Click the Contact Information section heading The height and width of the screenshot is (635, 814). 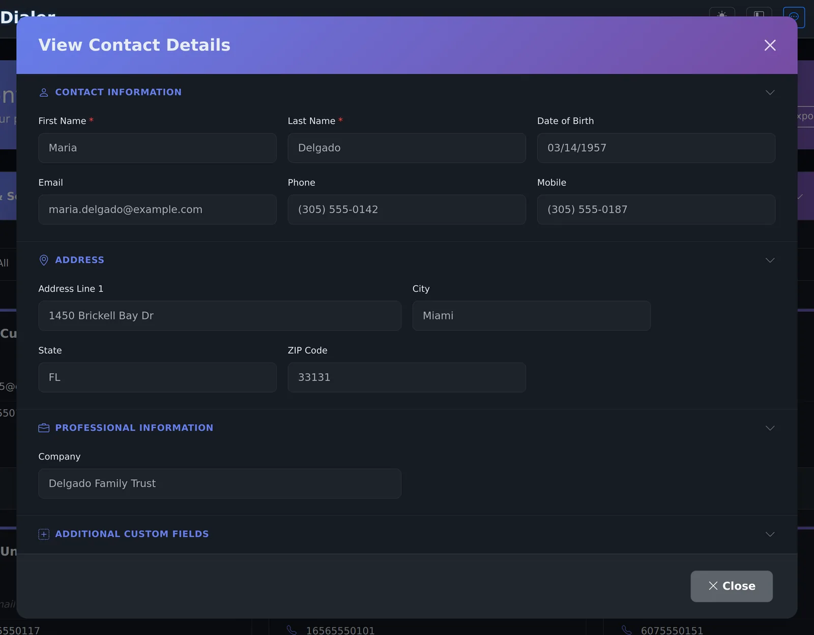pos(118,92)
